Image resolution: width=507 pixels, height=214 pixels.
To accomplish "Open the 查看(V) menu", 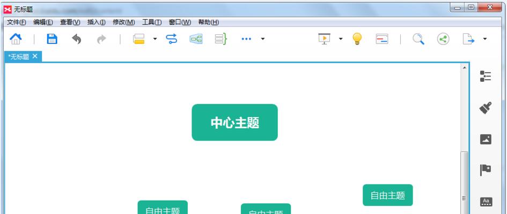I will click(70, 22).
